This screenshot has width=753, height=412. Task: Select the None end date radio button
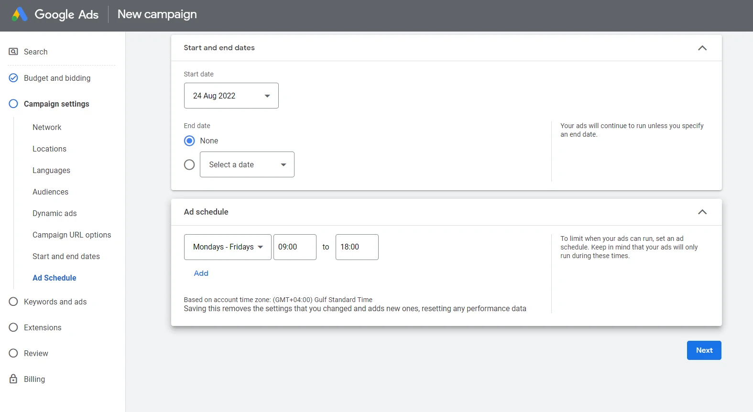coord(189,141)
